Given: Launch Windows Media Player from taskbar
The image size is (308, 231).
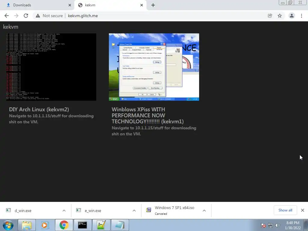Looking at the screenshot, I should tap(45, 225).
